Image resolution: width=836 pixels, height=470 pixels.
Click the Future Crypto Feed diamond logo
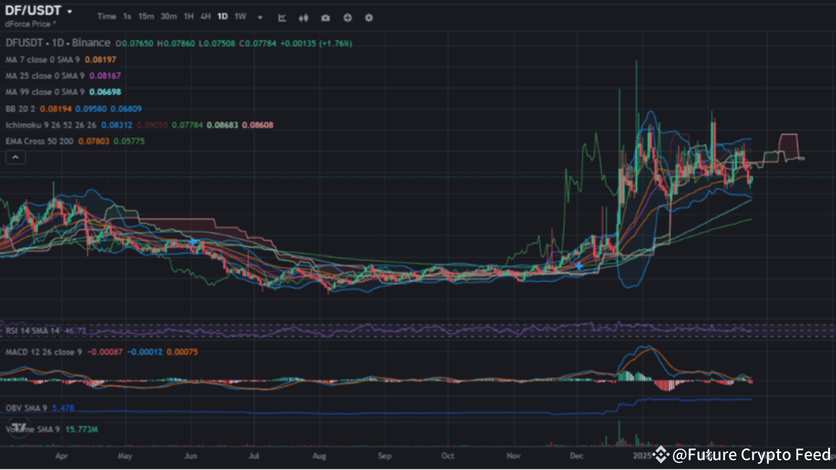coord(661,455)
